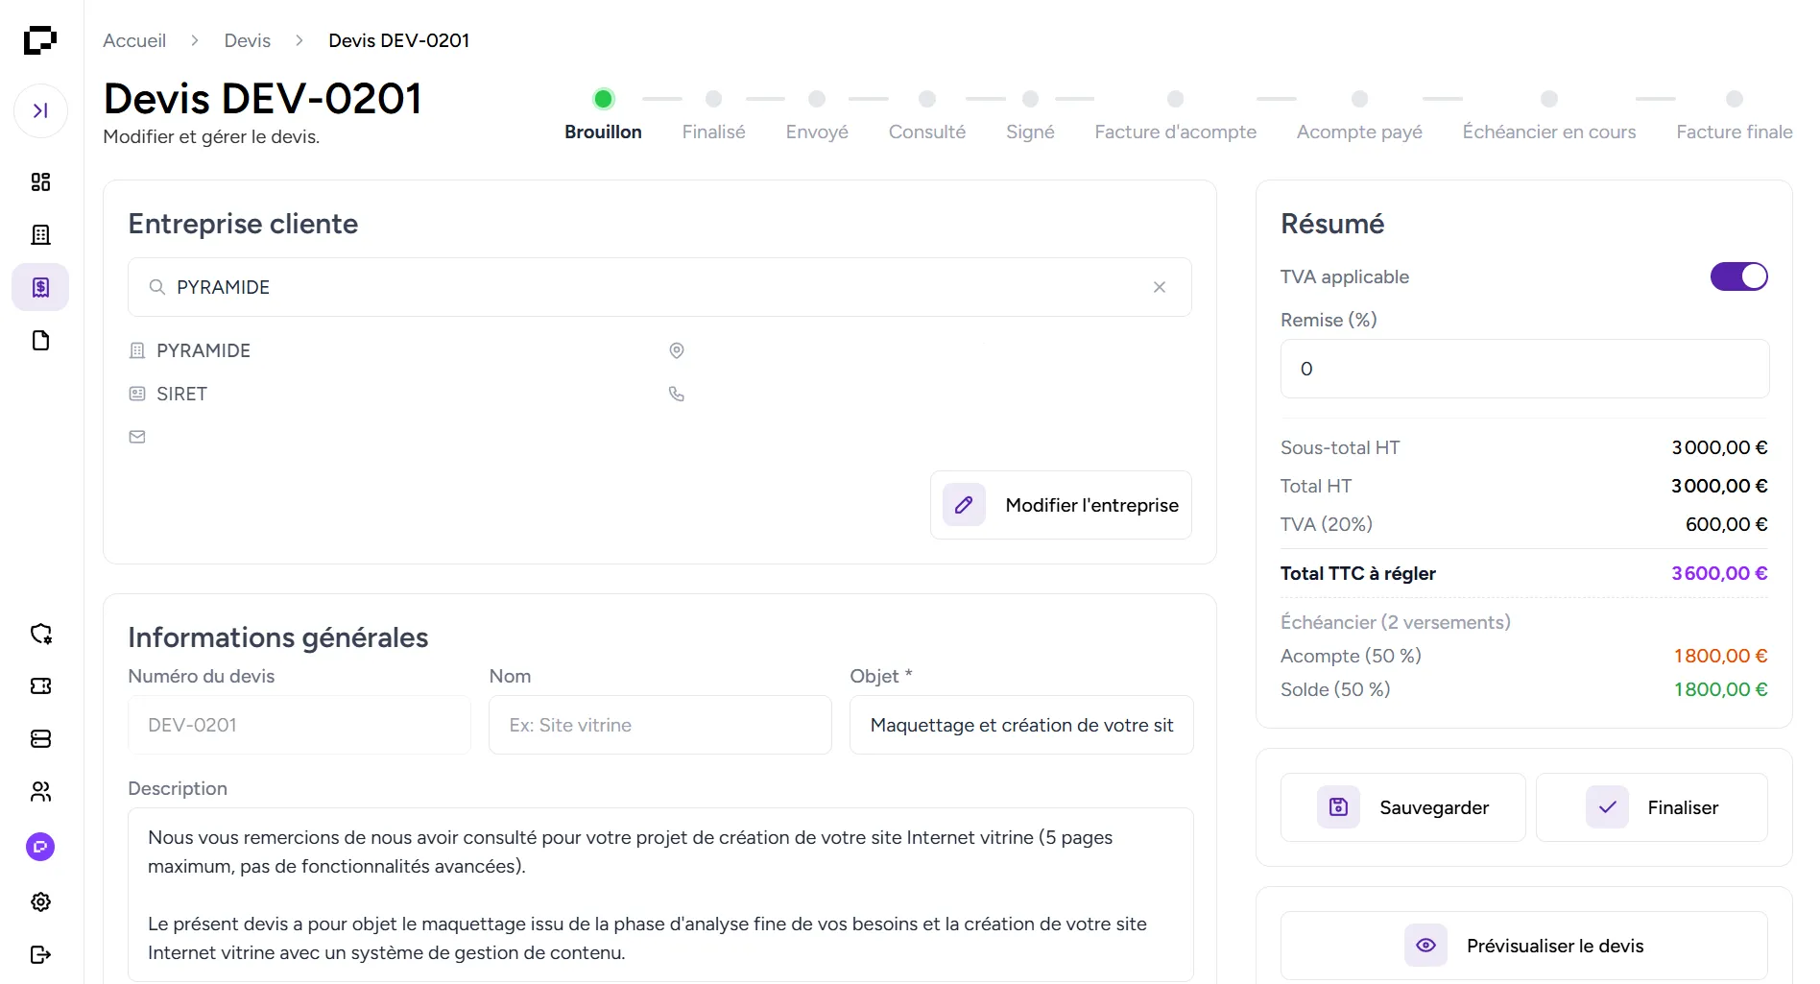Open the ticket icon in sidebar
This screenshot has height=984, width=1820.
pos(40,686)
